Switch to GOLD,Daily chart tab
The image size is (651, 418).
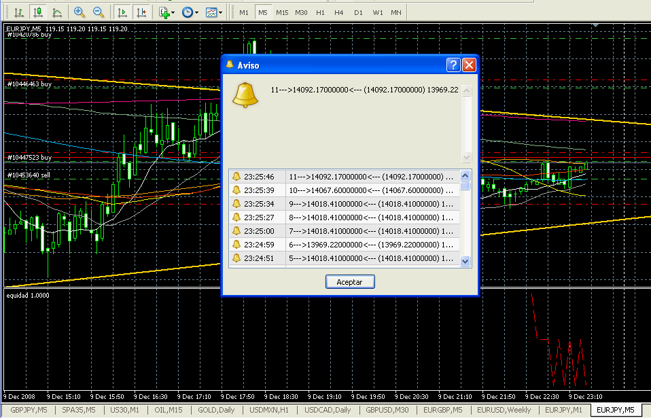[216, 410]
